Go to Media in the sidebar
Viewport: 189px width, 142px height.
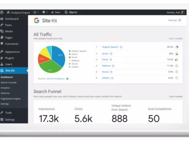(9, 31)
